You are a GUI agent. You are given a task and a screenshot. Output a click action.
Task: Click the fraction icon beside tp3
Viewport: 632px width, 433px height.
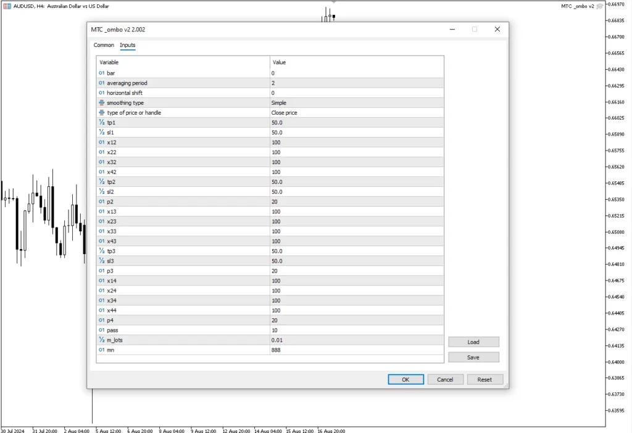click(x=102, y=251)
